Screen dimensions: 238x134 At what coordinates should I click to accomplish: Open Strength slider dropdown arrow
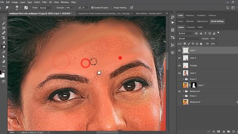(x=73, y=8)
